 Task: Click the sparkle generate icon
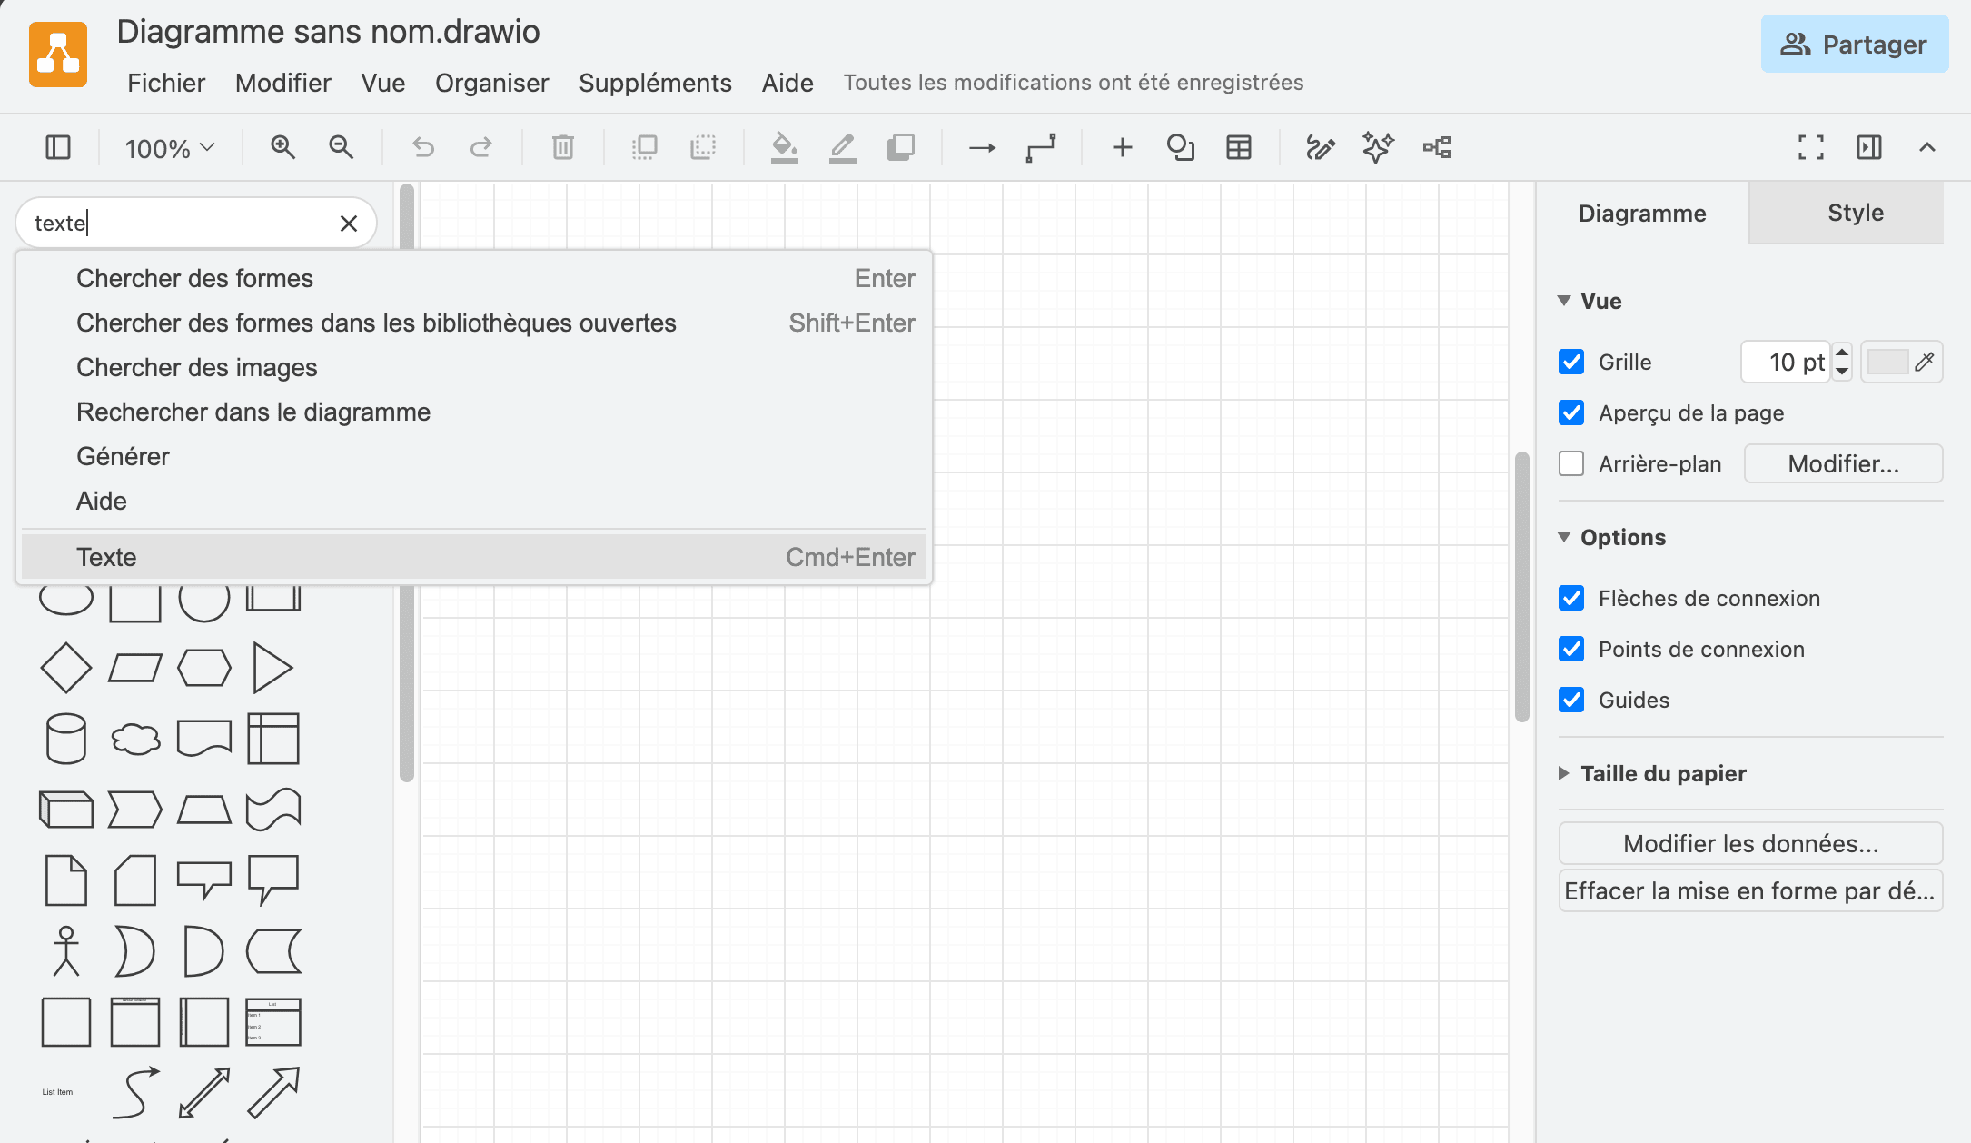point(1378,147)
